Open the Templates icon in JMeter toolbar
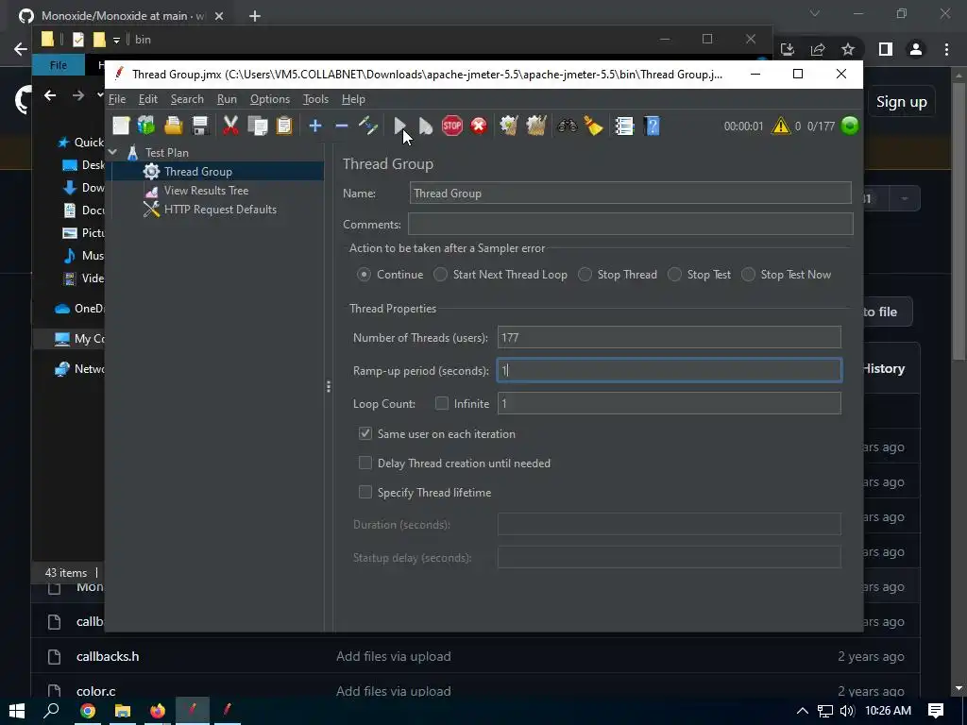Viewport: 967px width, 725px height. (146, 126)
